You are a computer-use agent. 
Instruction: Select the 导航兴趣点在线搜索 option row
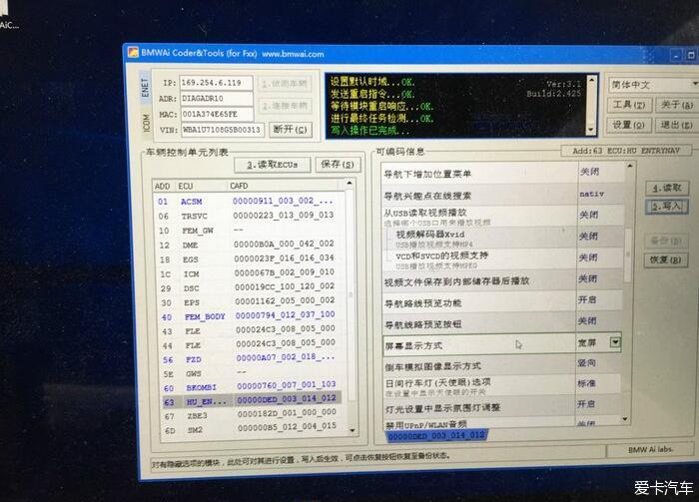[503, 195]
